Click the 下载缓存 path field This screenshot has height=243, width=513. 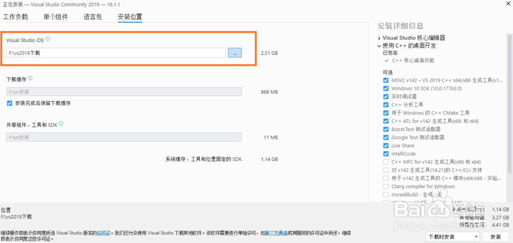click(x=124, y=92)
